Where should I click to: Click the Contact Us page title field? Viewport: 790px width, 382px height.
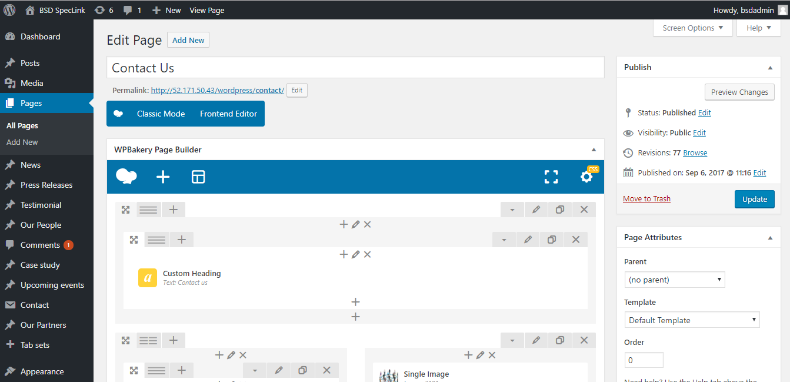point(355,68)
